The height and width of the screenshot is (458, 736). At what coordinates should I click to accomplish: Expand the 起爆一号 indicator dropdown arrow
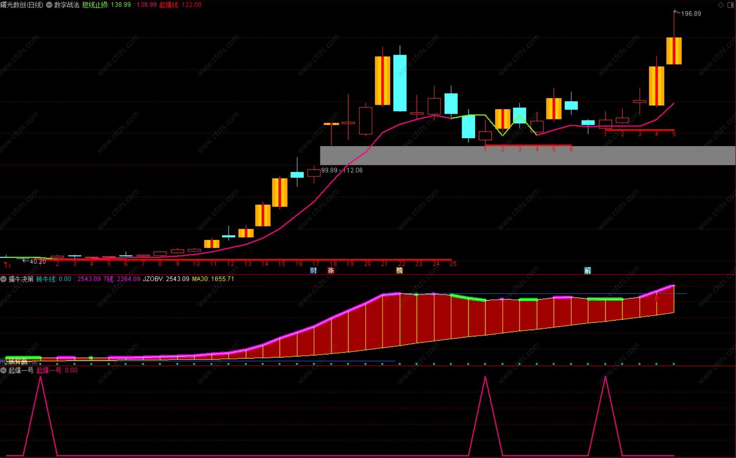pyautogui.click(x=4, y=370)
